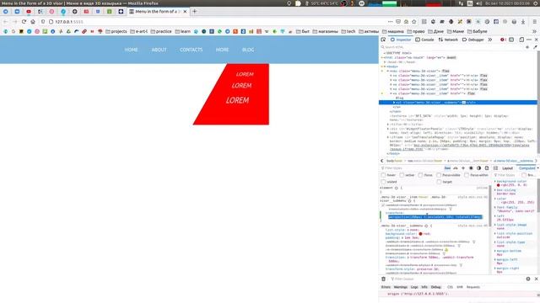540x303 pixels.
Task: Click the rgb(255, 0, 0) swatch in Computed
Action: pyautogui.click(x=499, y=185)
